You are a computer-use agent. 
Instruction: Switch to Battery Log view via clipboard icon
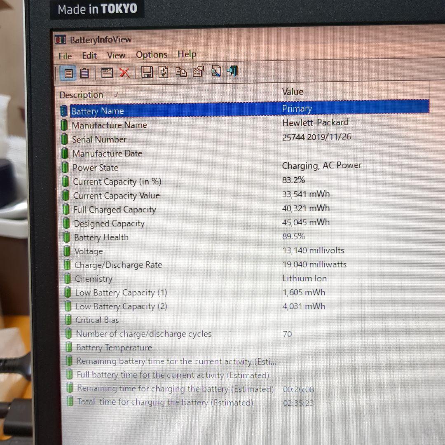84,73
